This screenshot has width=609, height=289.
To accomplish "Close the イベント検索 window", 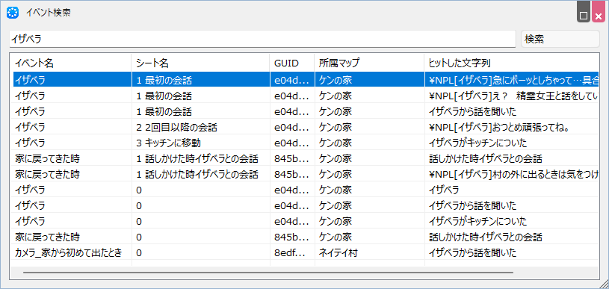I will pos(598,12).
